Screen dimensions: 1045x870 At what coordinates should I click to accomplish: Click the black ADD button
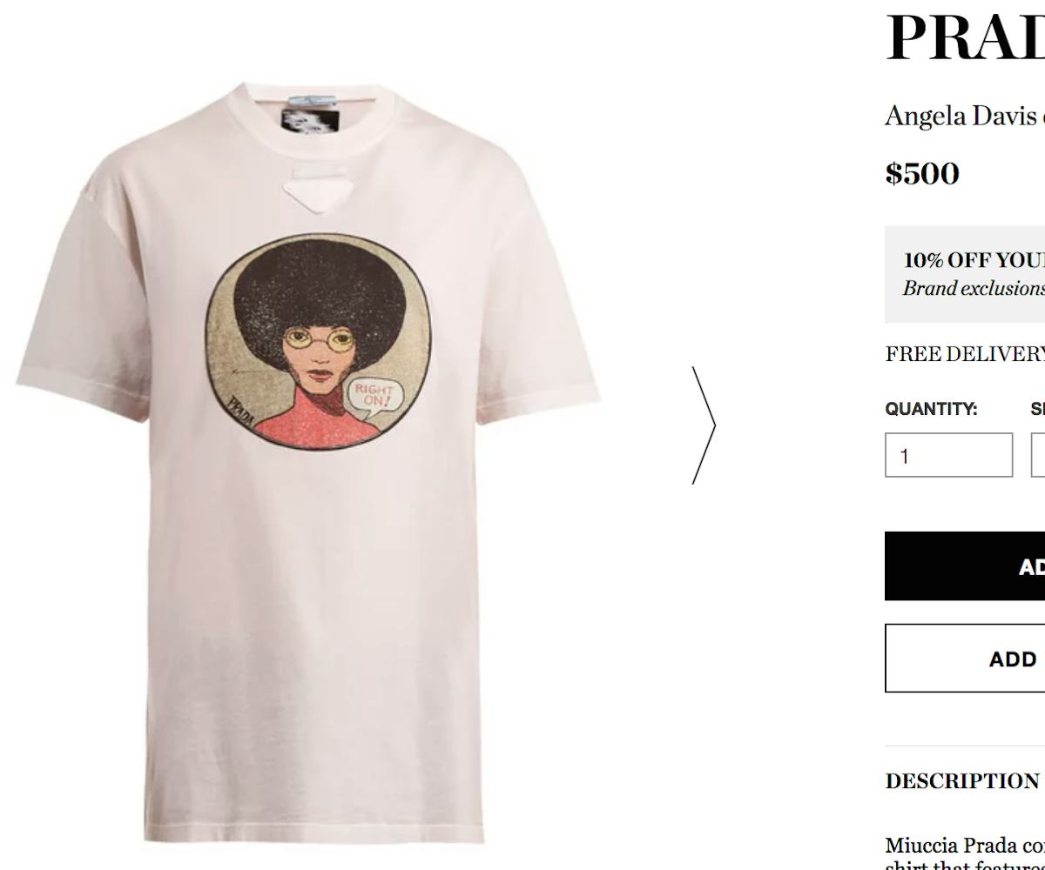(x=965, y=566)
